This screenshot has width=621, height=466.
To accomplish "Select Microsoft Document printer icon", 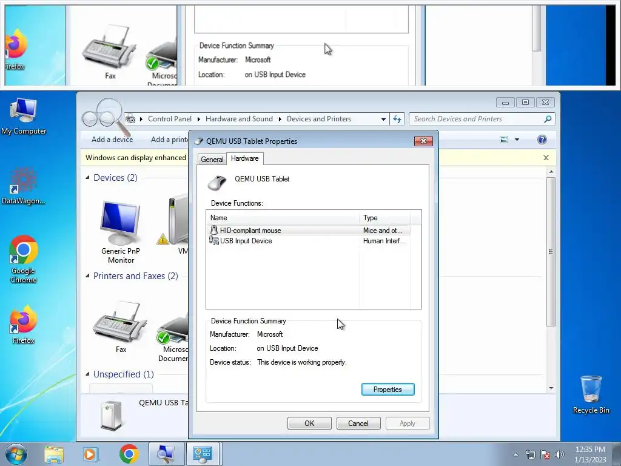I will tap(173, 337).
